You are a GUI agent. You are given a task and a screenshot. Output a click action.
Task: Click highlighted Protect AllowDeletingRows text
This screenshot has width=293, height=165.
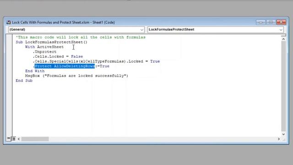(65, 66)
